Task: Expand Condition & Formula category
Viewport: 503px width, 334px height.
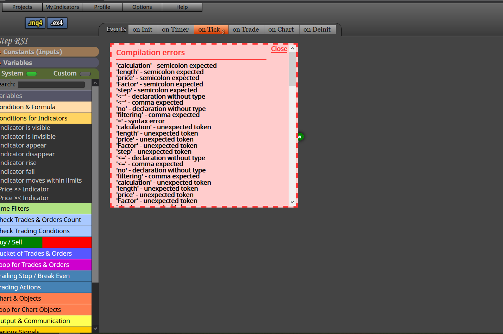Action: coord(46,107)
